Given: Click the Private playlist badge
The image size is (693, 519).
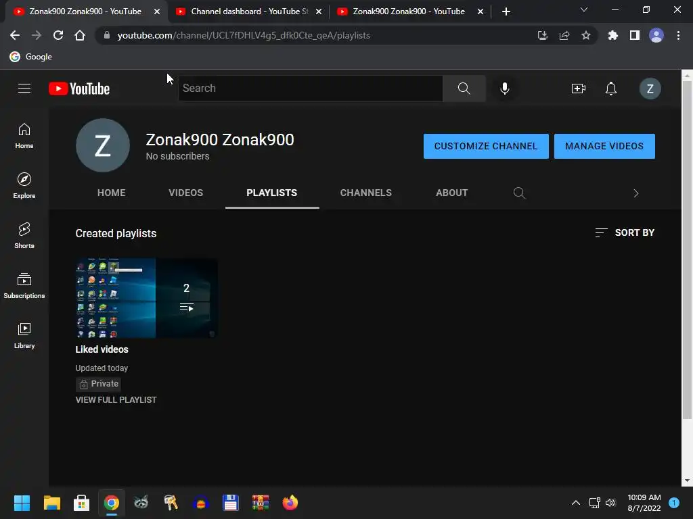Looking at the screenshot, I should coord(98,384).
